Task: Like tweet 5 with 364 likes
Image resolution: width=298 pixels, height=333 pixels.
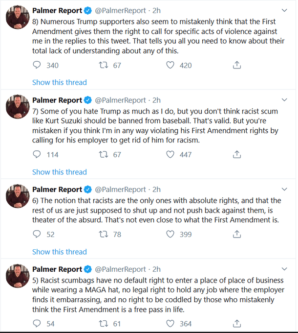Action: [x=170, y=324]
